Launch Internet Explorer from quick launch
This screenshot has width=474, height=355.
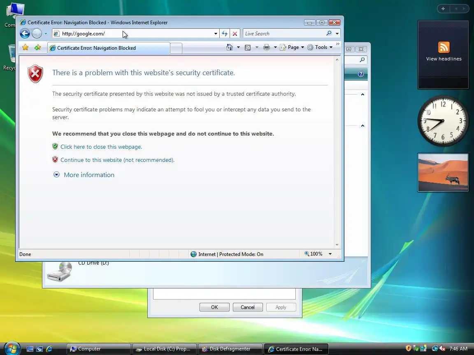coord(49,349)
